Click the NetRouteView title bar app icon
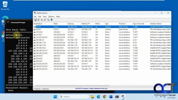 click(x=35, y=13)
